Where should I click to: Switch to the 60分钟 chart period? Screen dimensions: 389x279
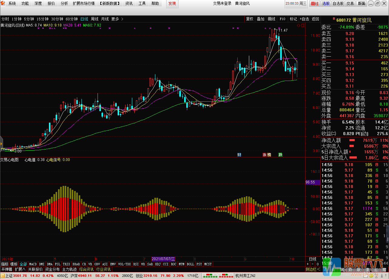(72, 19)
